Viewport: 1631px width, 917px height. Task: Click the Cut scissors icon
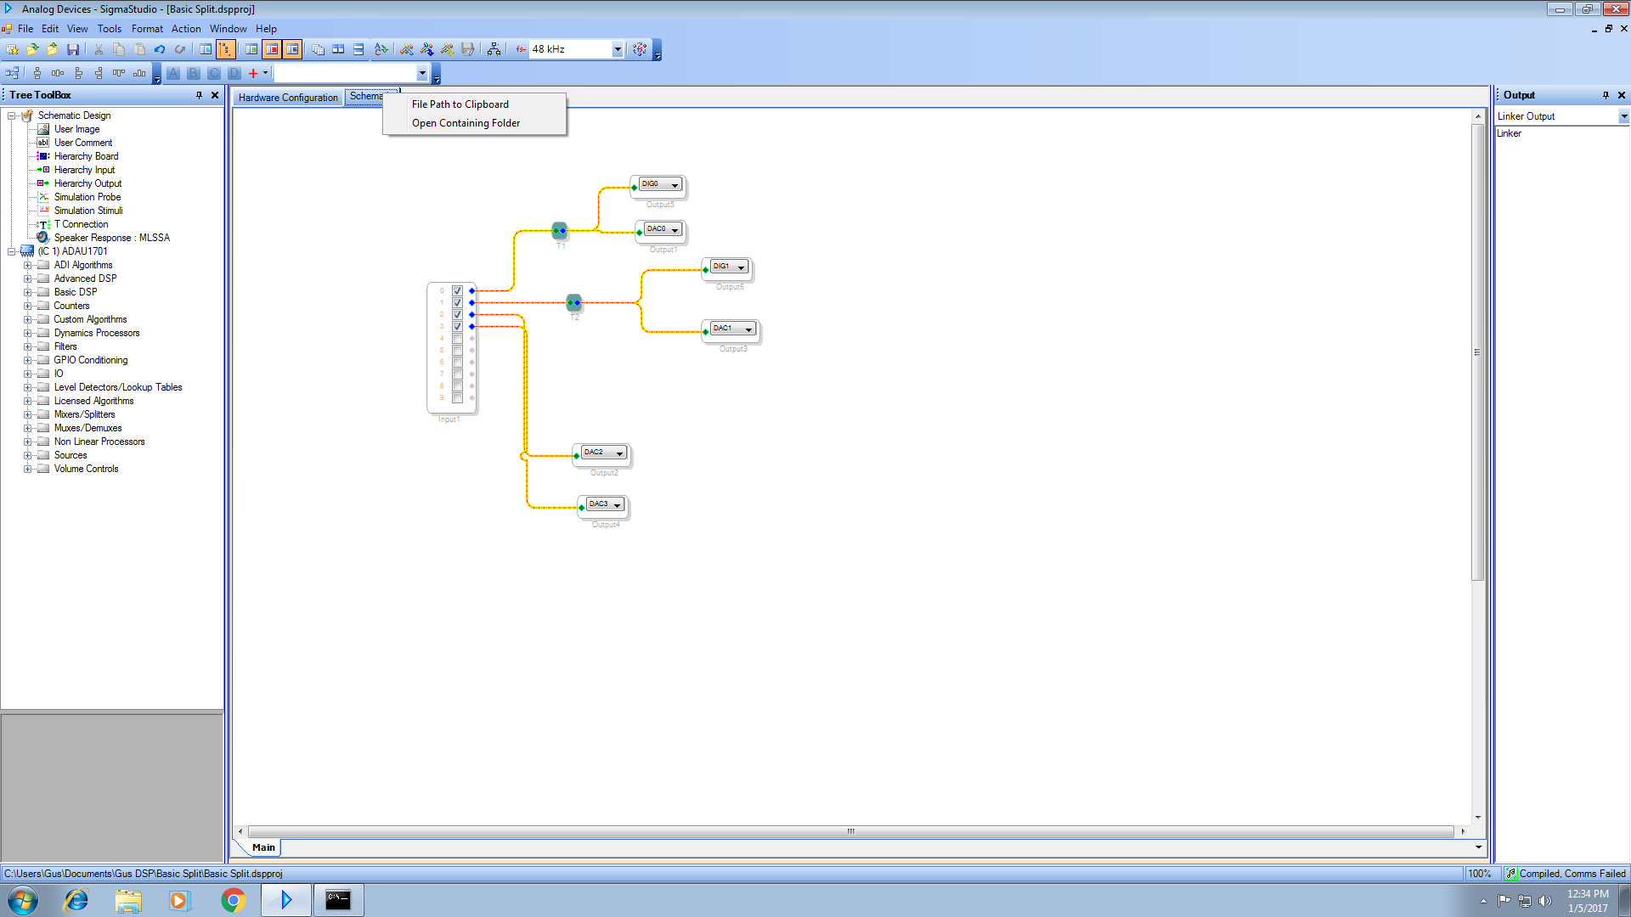tap(99, 49)
